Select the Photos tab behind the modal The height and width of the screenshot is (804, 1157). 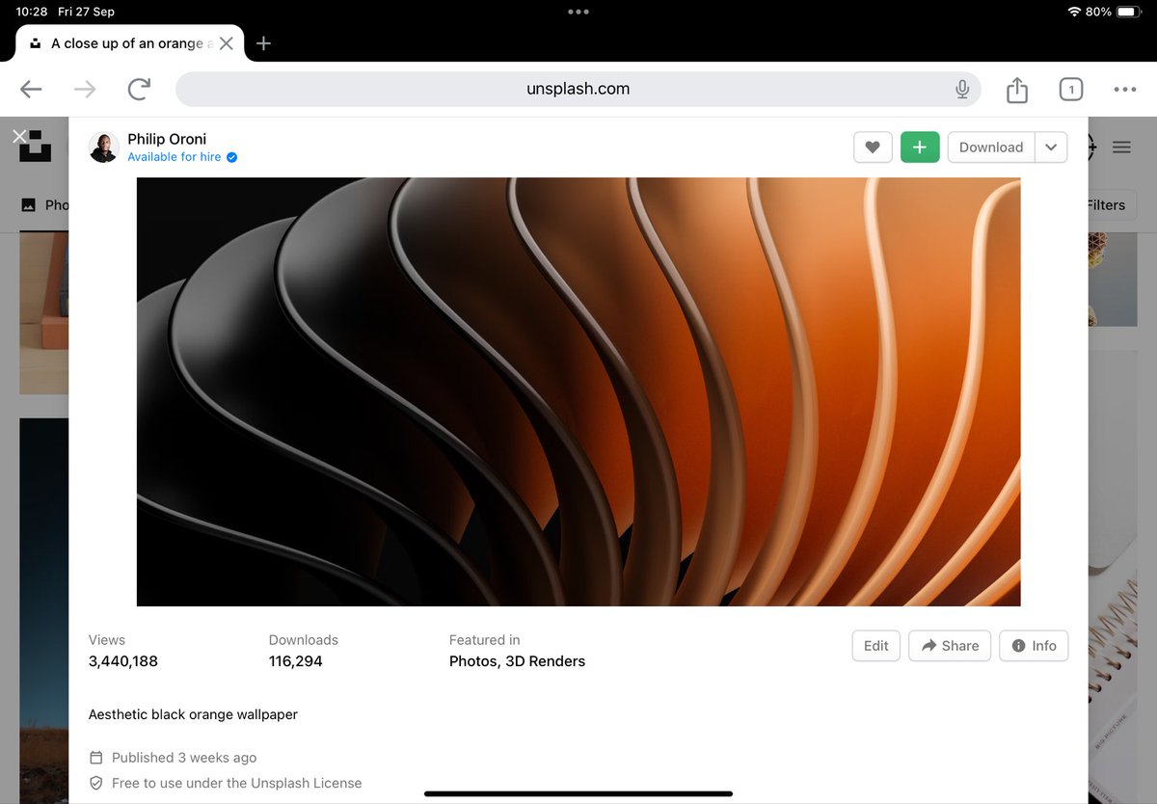pyautogui.click(x=45, y=204)
